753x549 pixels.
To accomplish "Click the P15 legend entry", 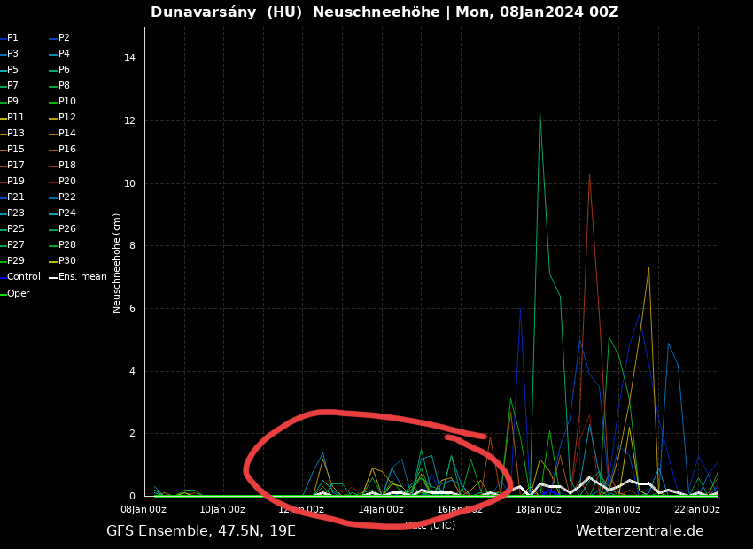I will [16, 150].
